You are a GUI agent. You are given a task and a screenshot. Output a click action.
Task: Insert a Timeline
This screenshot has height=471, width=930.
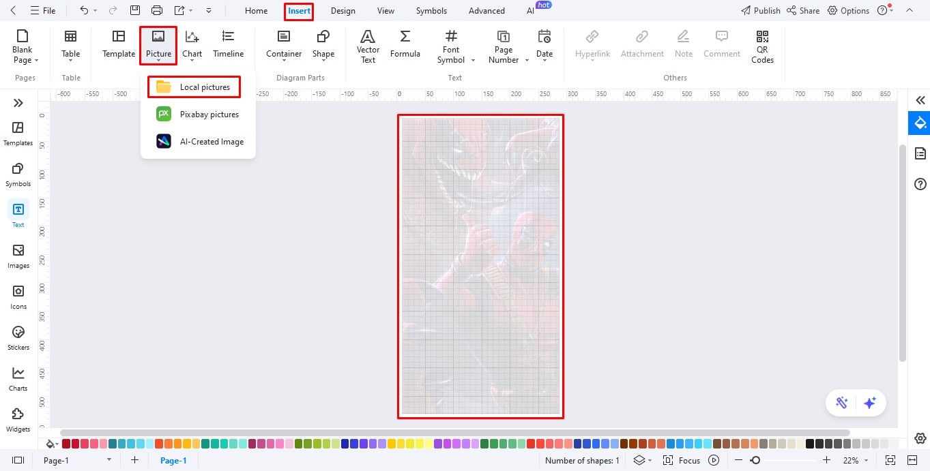coord(228,45)
